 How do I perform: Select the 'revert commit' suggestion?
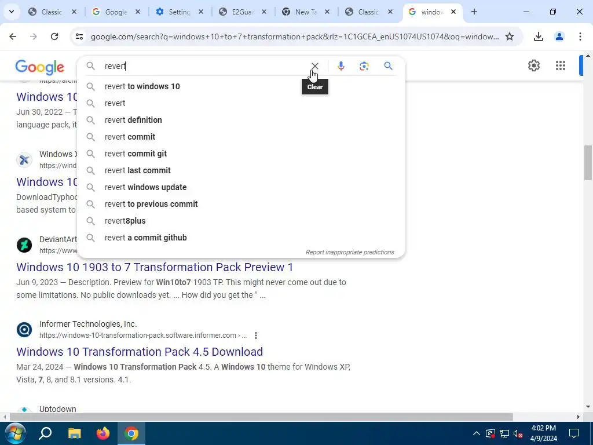point(241,137)
